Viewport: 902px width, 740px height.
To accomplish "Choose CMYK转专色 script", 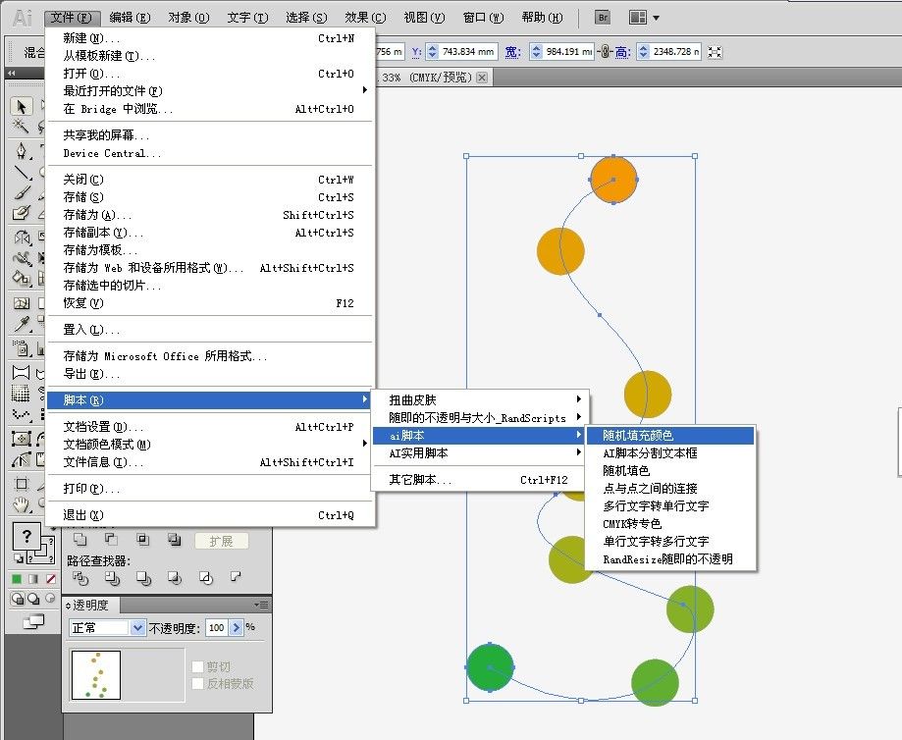I will pos(669,524).
